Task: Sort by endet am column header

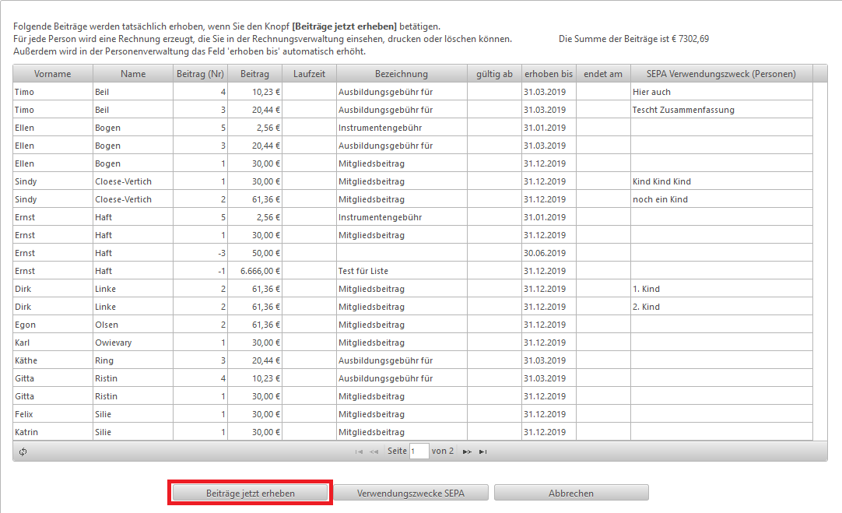Action: pyautogui.click(x=603, y=74)
